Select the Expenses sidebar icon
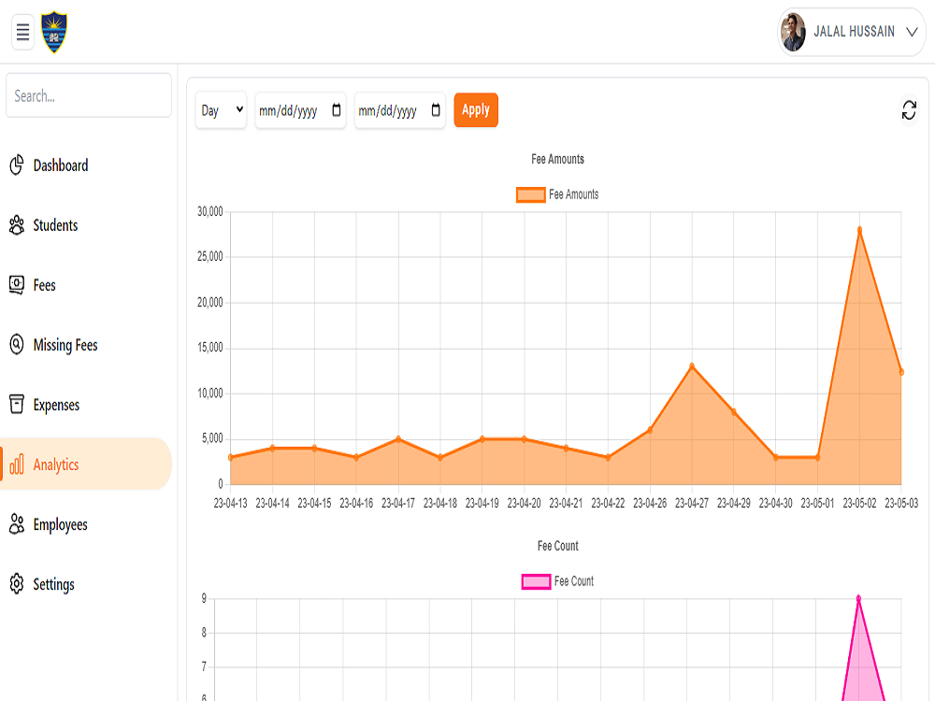This screenshot has width=935, height=701. tap(16, 404)
